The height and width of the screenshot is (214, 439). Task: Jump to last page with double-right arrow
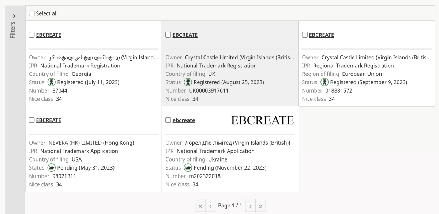[260, 206]
